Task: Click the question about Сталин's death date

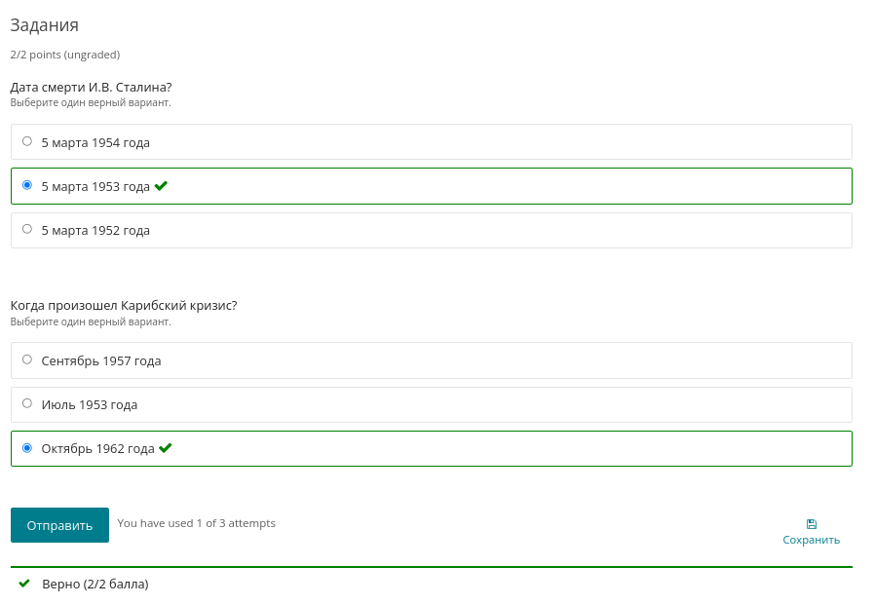Action: [x=91, y=87]
